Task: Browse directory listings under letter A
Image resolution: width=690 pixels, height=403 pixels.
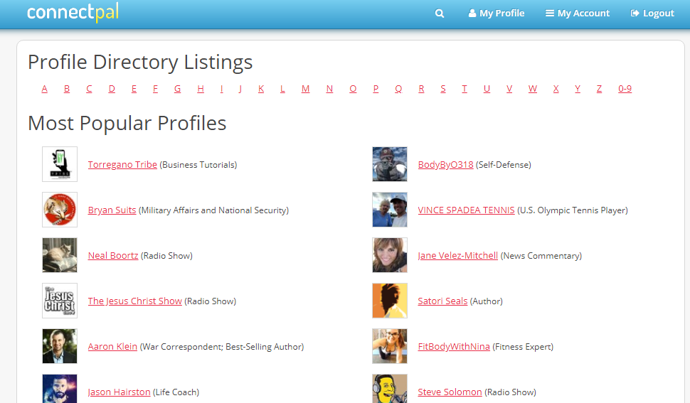Action: point(45,89)
